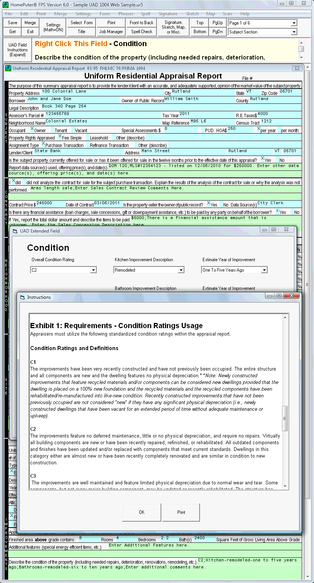
Task: Open the Job Manager
Action: [111, 32]
